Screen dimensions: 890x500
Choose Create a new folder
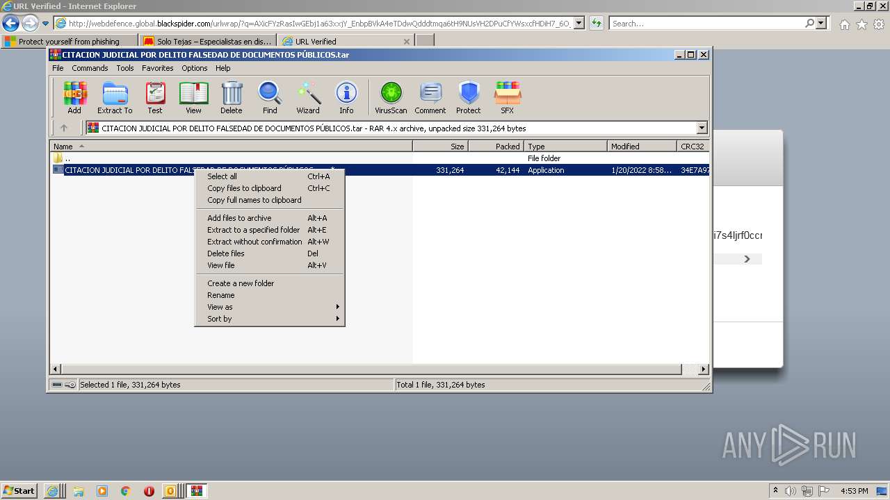pos(270,283)
